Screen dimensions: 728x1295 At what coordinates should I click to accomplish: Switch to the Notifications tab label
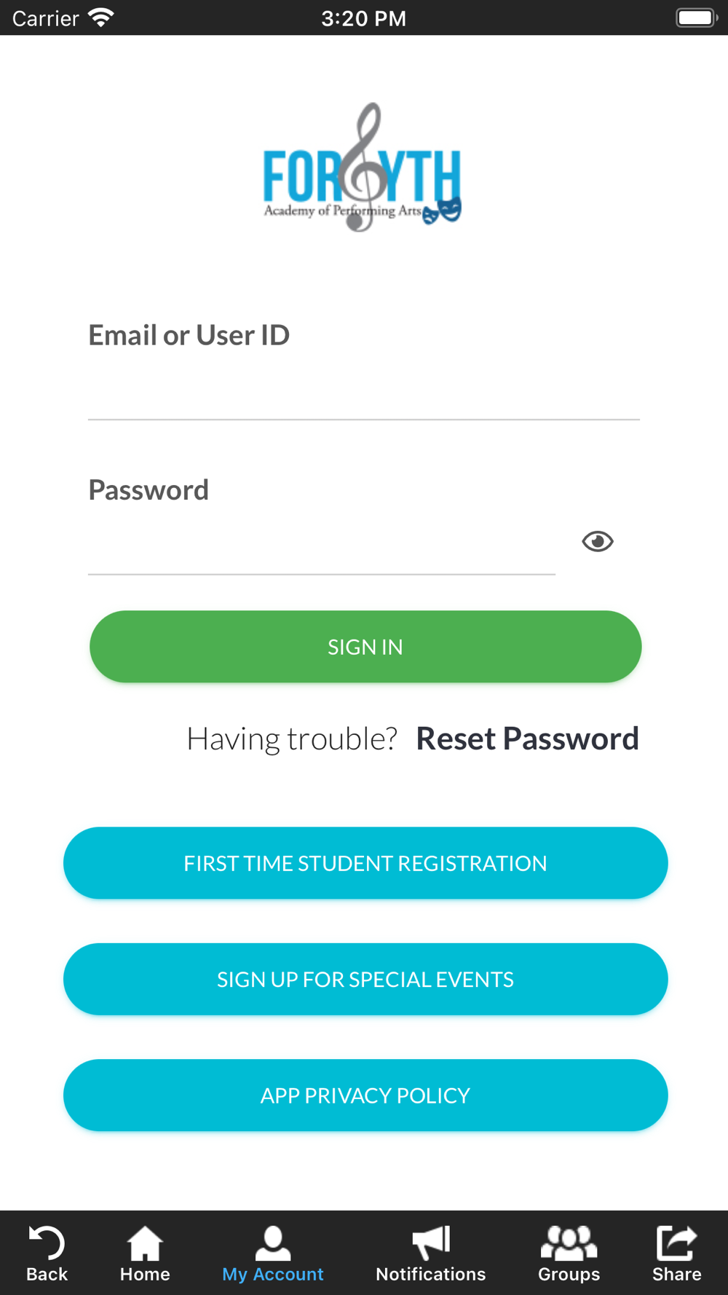(431, 1274)
